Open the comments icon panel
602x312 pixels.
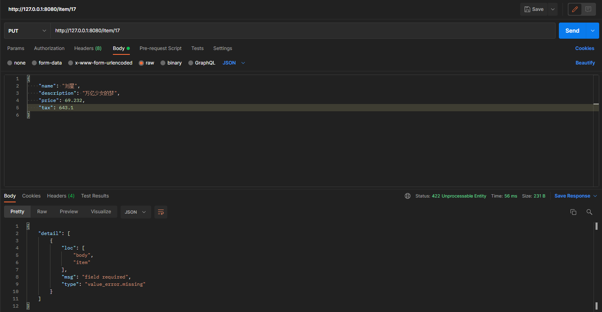click(588, 9)
